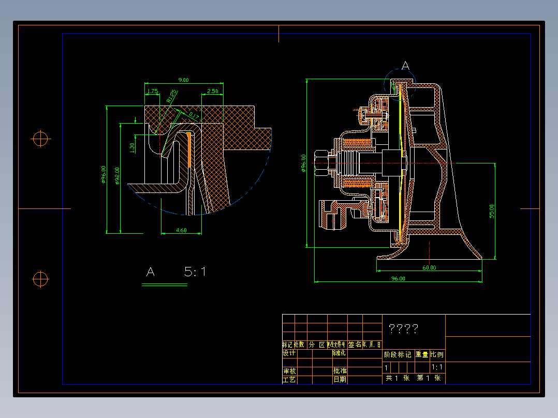This screenshot has width=558, height=418.
Task: Click the 55.00 vertical dimension text
Action: [x=491, y=211]
